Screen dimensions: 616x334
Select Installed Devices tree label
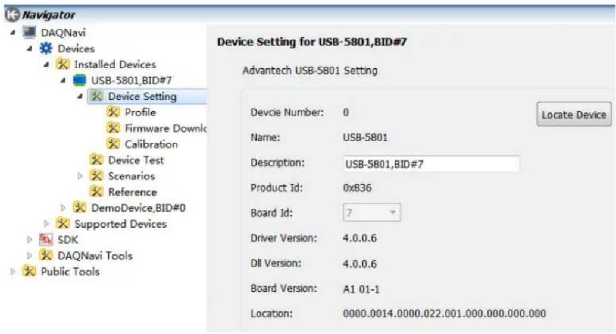point(115,64)
